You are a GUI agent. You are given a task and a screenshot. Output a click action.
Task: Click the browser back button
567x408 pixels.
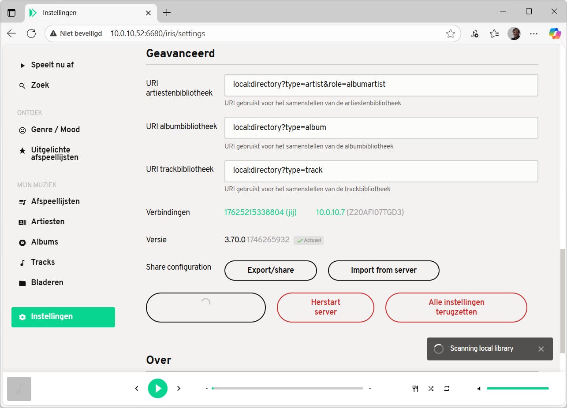click(x=11, y=33)
